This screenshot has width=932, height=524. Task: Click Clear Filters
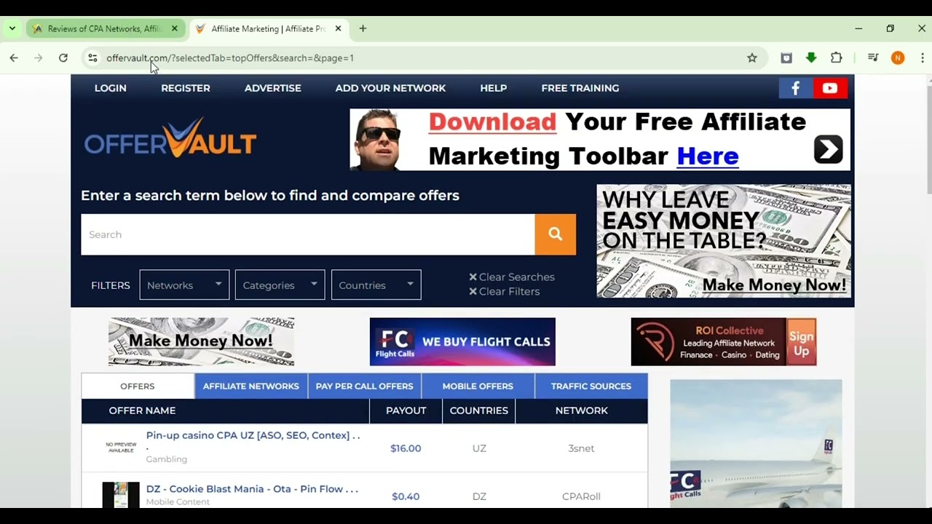click(504, 291)
